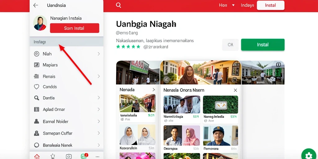The height and width of the screenshot is (159, 318).
Task: Select the Instagı highlighted row
Action: [66, 42]
